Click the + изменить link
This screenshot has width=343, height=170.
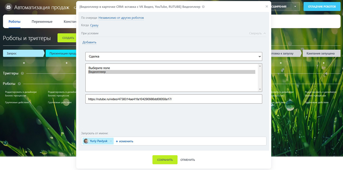point(124,141)
